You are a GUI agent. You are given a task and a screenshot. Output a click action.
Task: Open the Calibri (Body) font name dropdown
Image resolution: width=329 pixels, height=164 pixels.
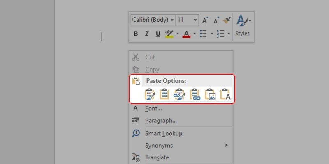click(x=172, y=20)
